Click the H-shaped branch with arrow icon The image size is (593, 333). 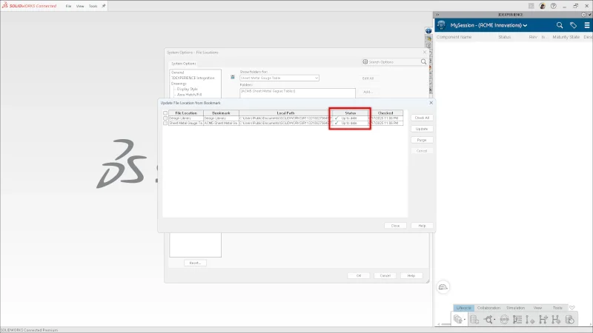point(556,320)
